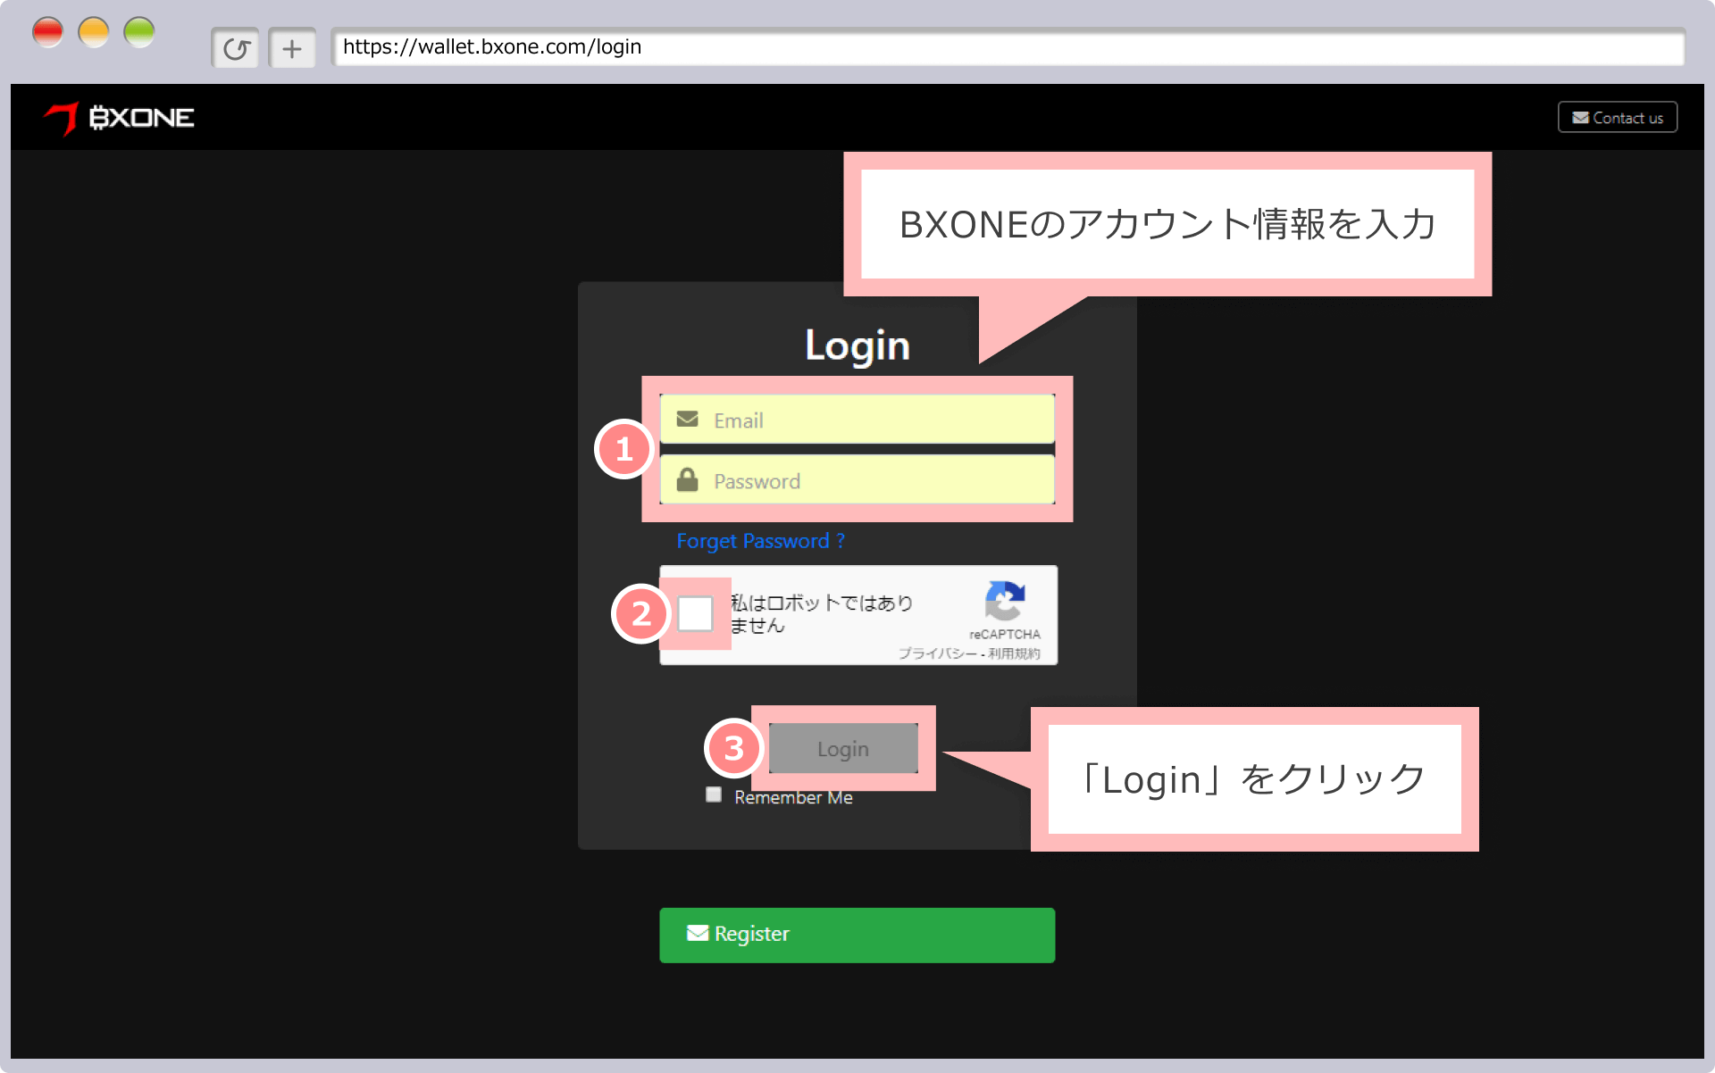Click the envelope icon in Email field
The image size is (1715, 1073).
tap(687, 420)
